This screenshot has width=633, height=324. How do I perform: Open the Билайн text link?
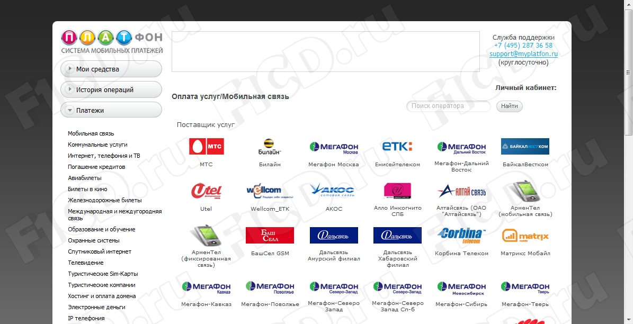tap(270, 164)
